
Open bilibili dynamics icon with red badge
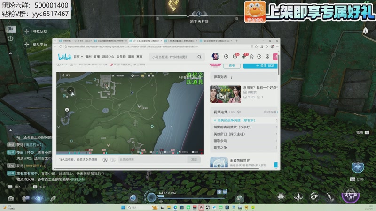[243, 56]
